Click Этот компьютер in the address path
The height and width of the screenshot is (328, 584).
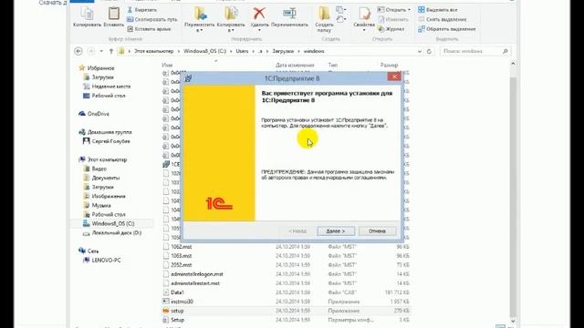point(154,51)
